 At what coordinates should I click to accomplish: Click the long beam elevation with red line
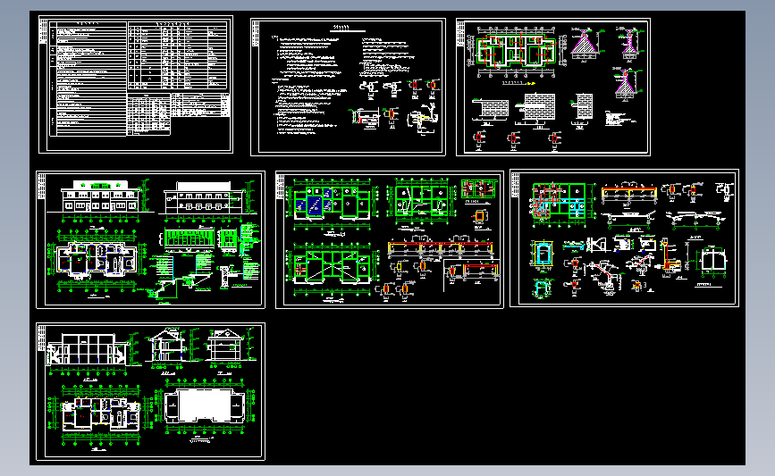(440, 246)
